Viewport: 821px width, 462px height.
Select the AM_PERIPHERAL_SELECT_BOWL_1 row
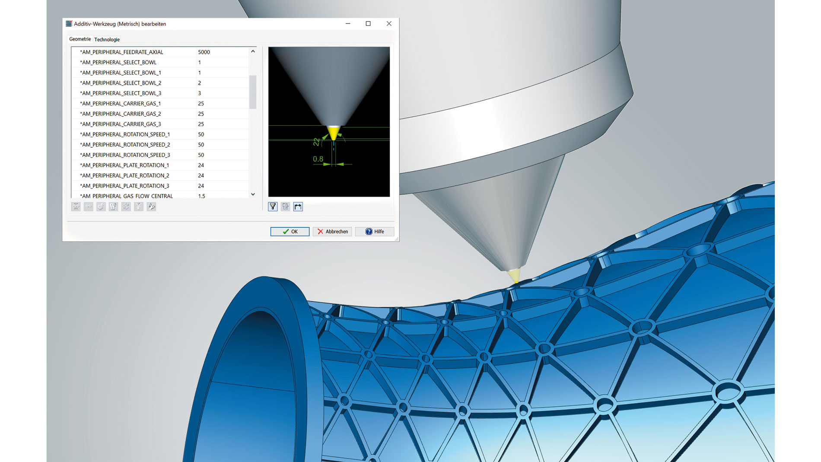point(160,73)
